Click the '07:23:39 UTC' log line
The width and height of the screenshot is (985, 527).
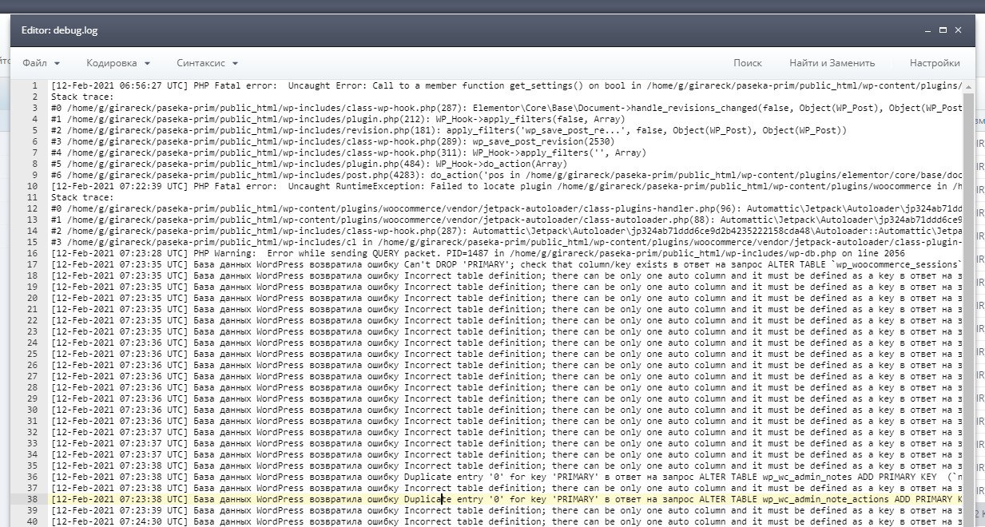(507, 510)
